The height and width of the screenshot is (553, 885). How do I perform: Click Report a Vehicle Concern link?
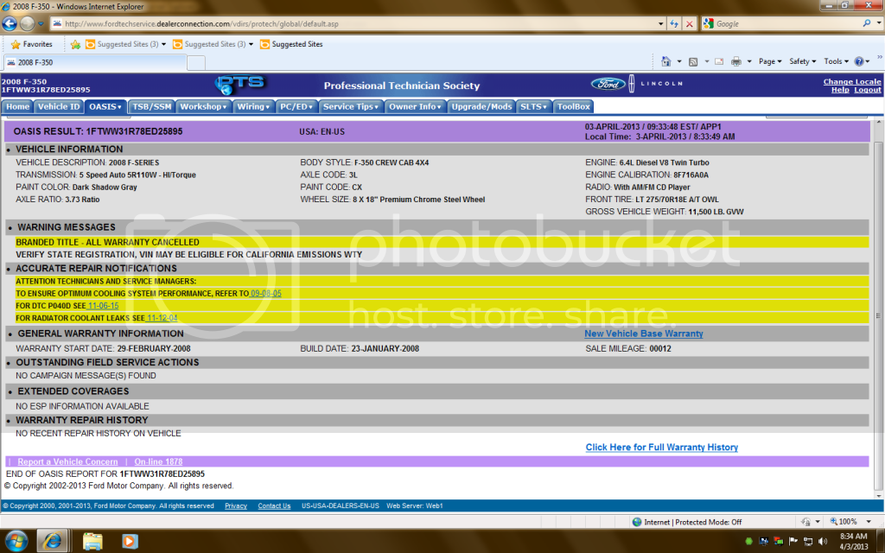coord(67,461)
